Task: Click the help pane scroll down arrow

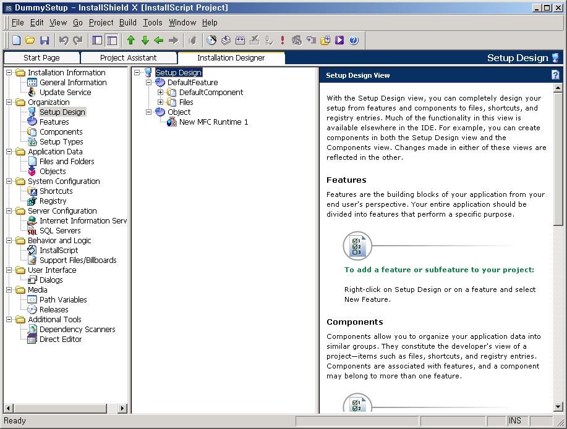Action: tap(558, 407)
